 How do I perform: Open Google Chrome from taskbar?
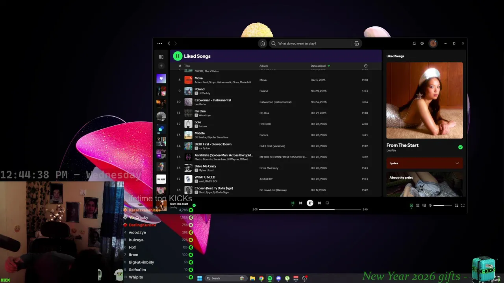261,278
